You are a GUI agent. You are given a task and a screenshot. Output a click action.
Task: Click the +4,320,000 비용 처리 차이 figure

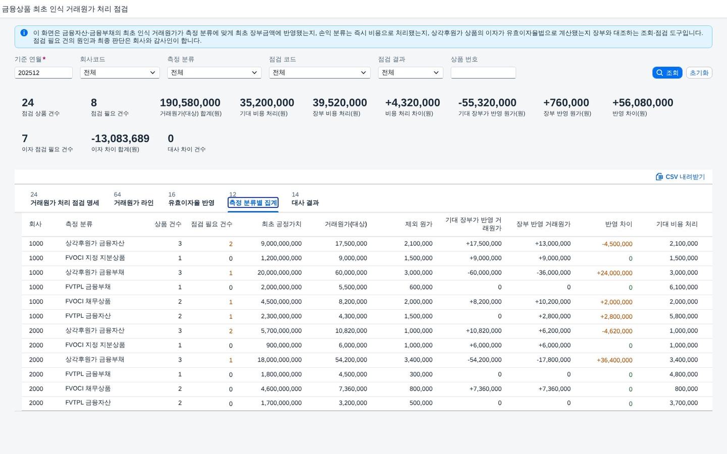click(x=412, y=103)
